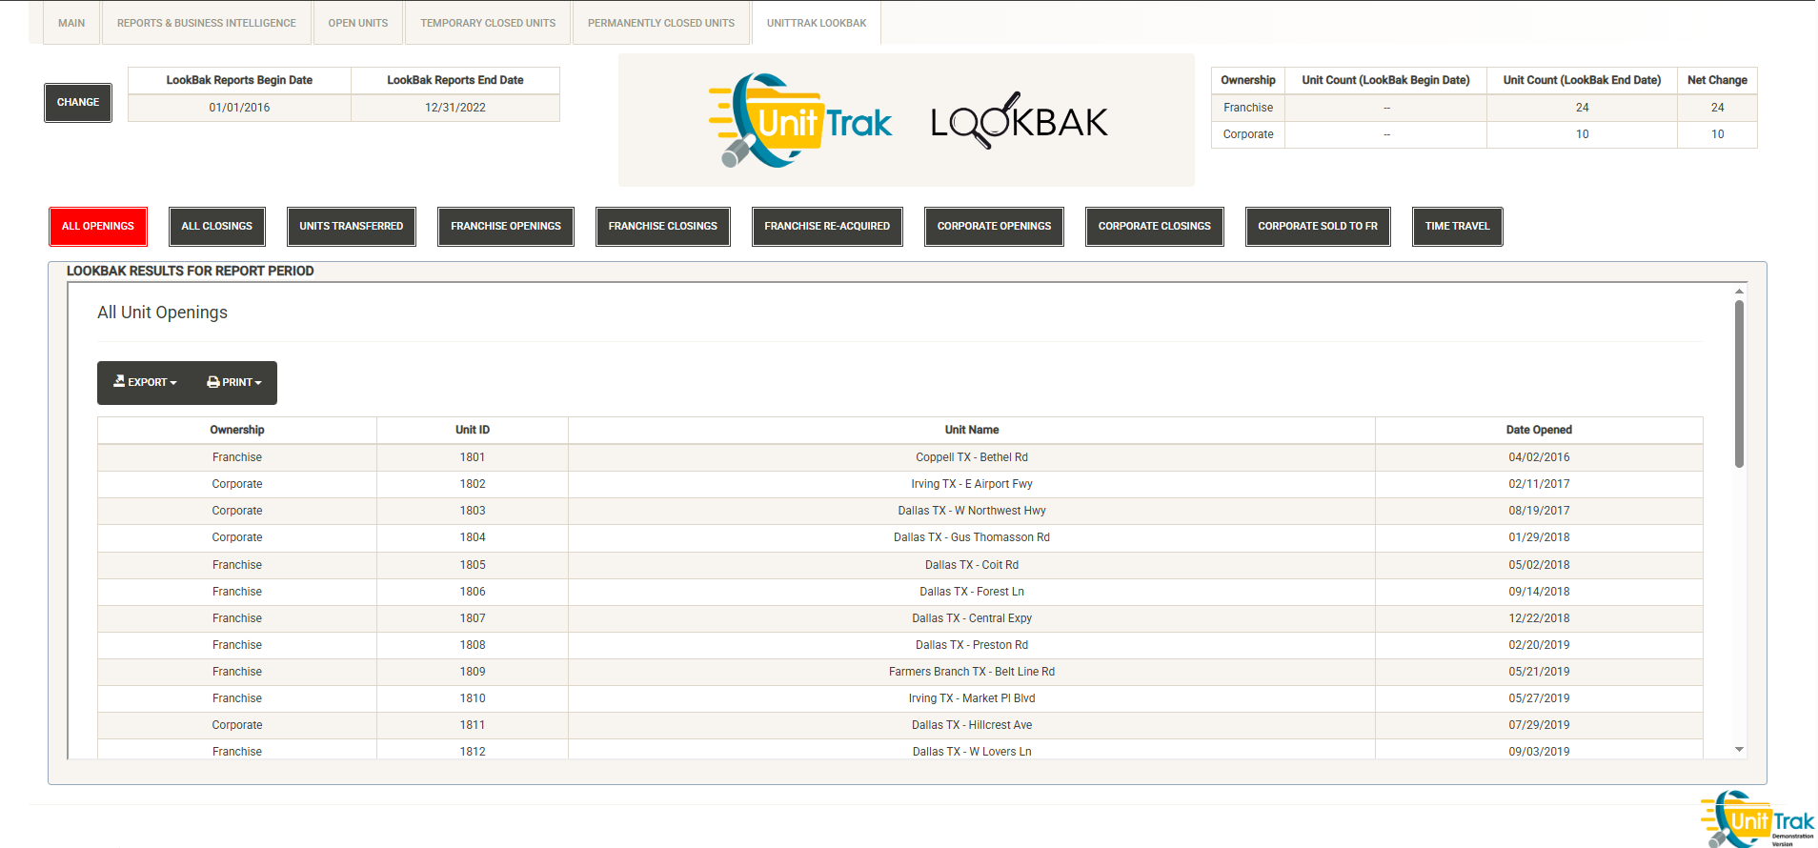The image size is (1818, 848).
Task: Open the Export dropdown menu
Action: [x=146, y=382]
